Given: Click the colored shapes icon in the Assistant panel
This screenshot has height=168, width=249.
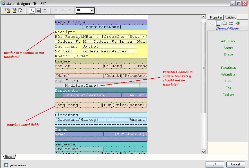Looking at the screenshot, I should click(237, 23).
